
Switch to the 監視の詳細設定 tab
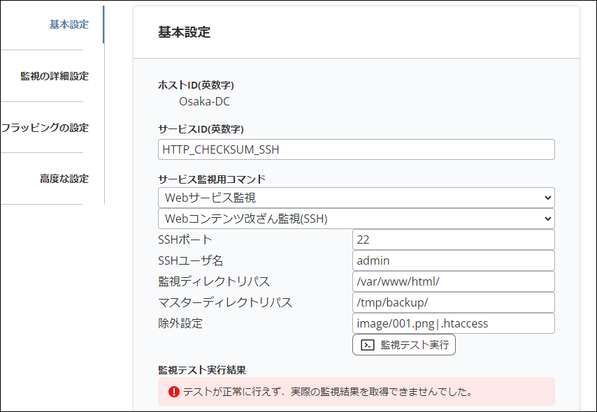click(55, 76)
